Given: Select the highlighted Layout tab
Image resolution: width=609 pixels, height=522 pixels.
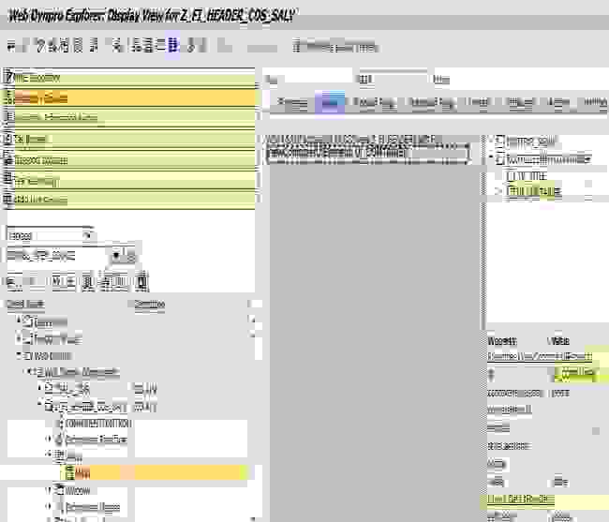Looking at the screenshot, I should click(x=330, y=103).
